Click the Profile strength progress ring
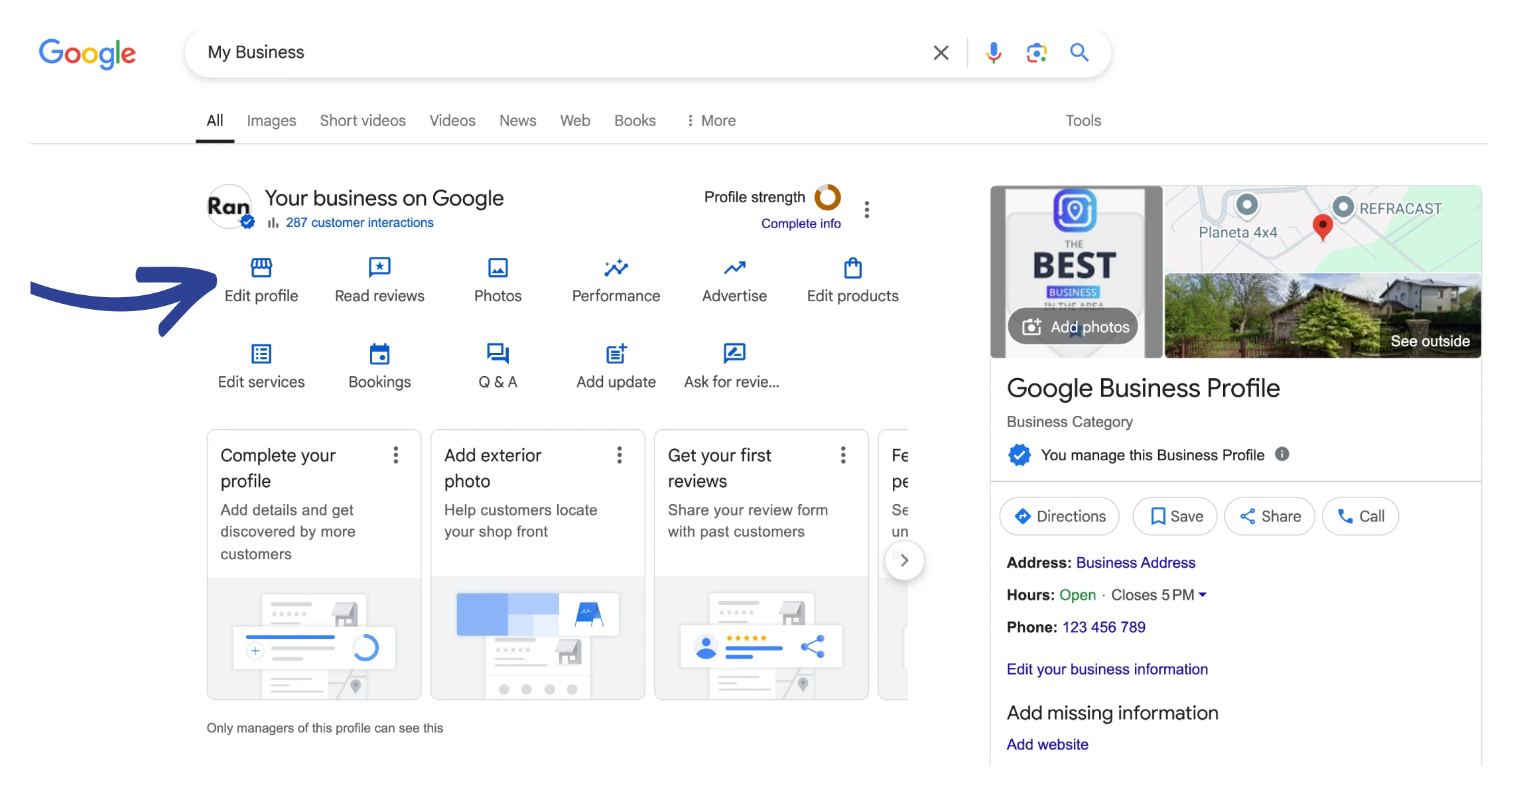The image size is (1519, 796). point(827,197)
